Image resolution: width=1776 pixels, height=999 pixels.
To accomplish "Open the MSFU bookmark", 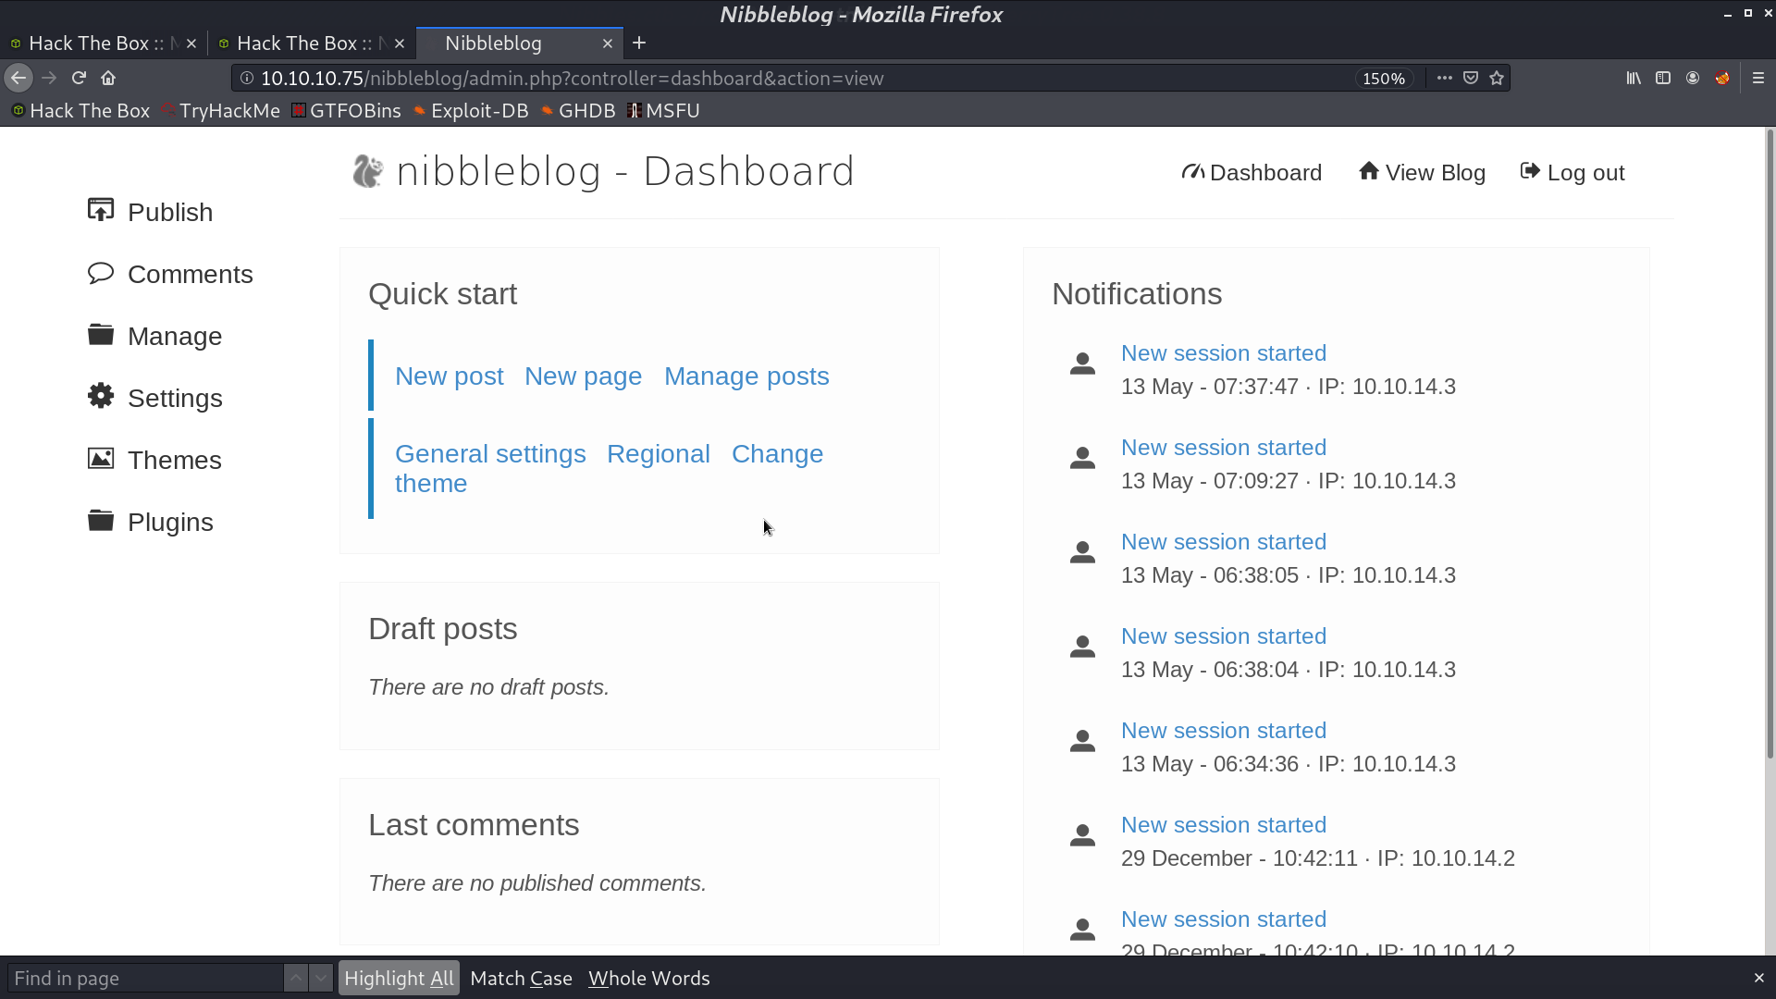I will pos(663,111).
